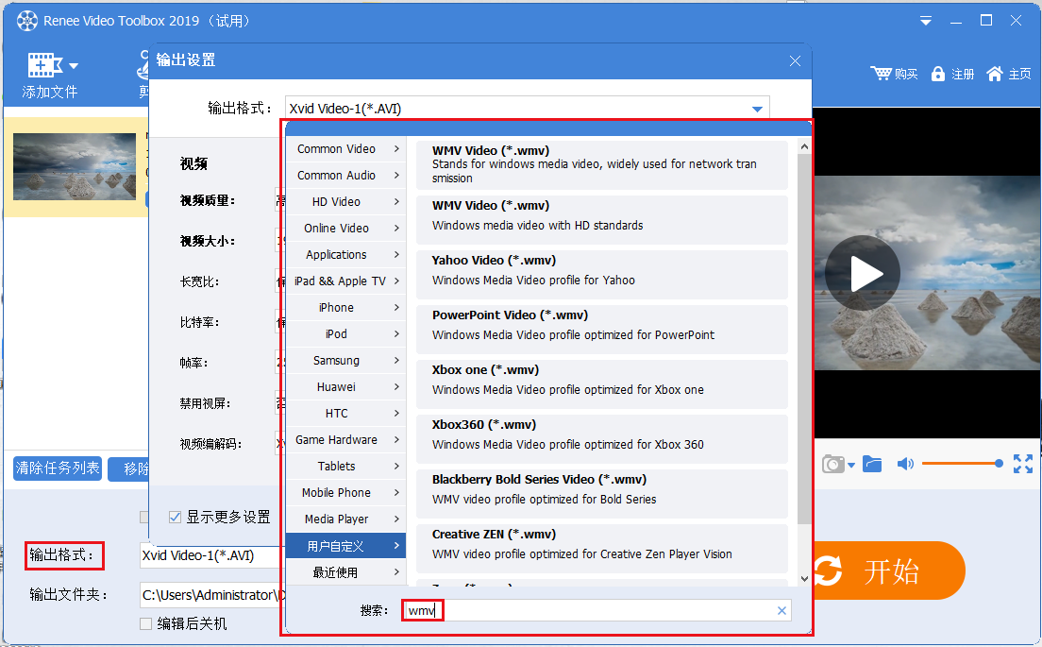Image resolution: width=1042 pixels, height=647 pixels.
Task: Click the format list scroll up arrow
Action: point(804,146)
